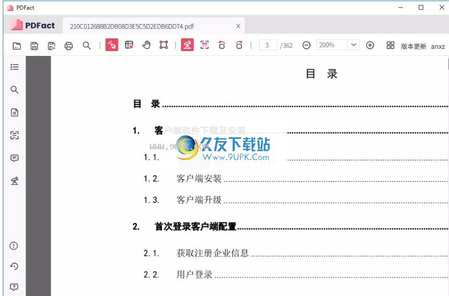Open the 获取注册企业信息 entry
This screenshot has height=296, width=449.
[212, 253]
